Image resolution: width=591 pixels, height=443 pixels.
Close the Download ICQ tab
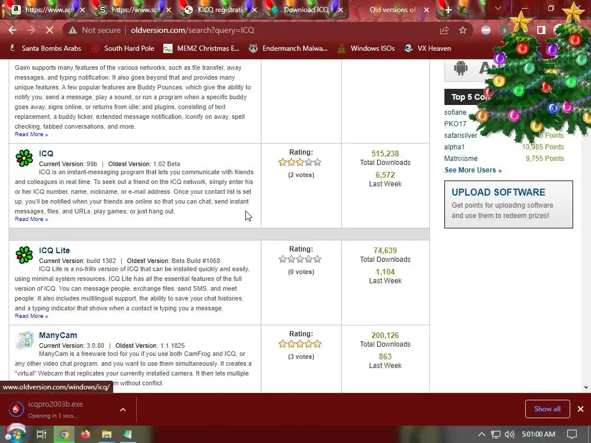click(x=341, y=10)
